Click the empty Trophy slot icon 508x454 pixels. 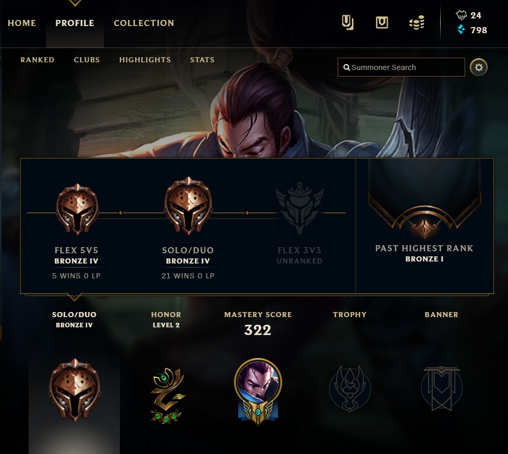[350, 389]
